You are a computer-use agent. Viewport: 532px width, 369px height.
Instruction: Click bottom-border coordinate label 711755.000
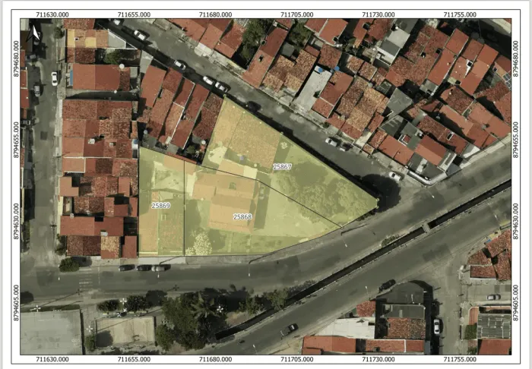(460, 359)
